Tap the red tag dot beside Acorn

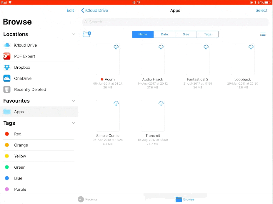102,79
